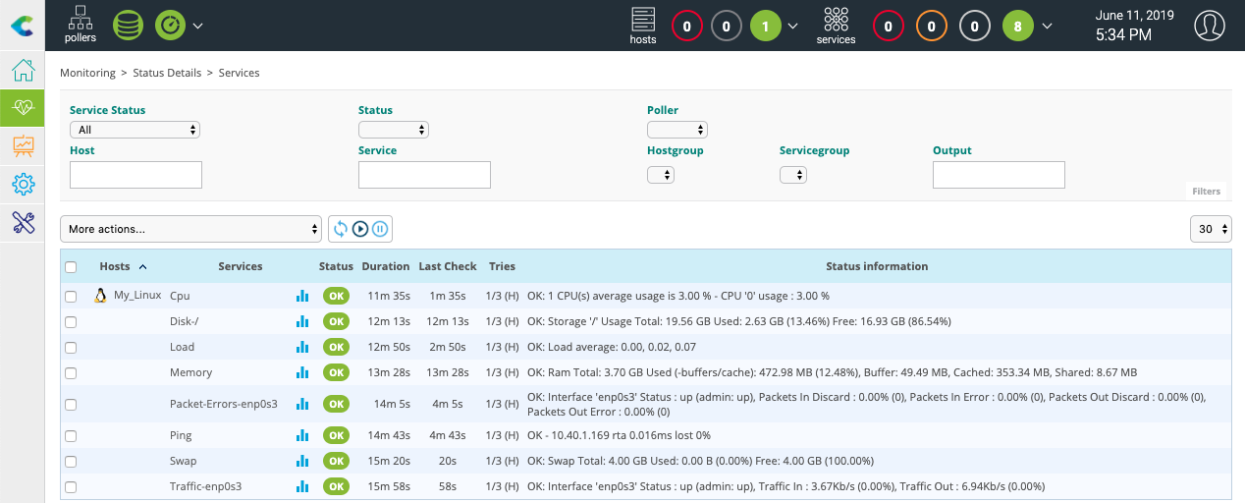Tick the checkbox for Cpu service row
Viewport: 1245px width, 503px height.
coord(71,296)
